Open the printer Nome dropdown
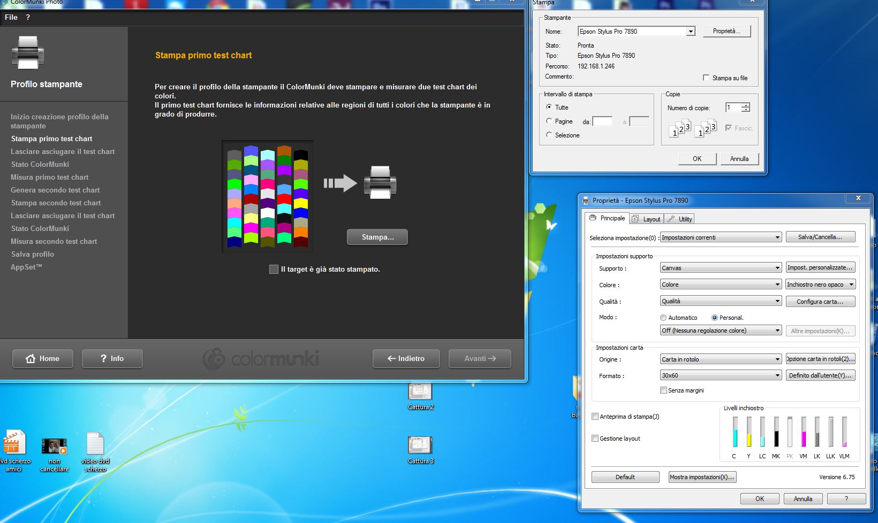 click(691, 32)
